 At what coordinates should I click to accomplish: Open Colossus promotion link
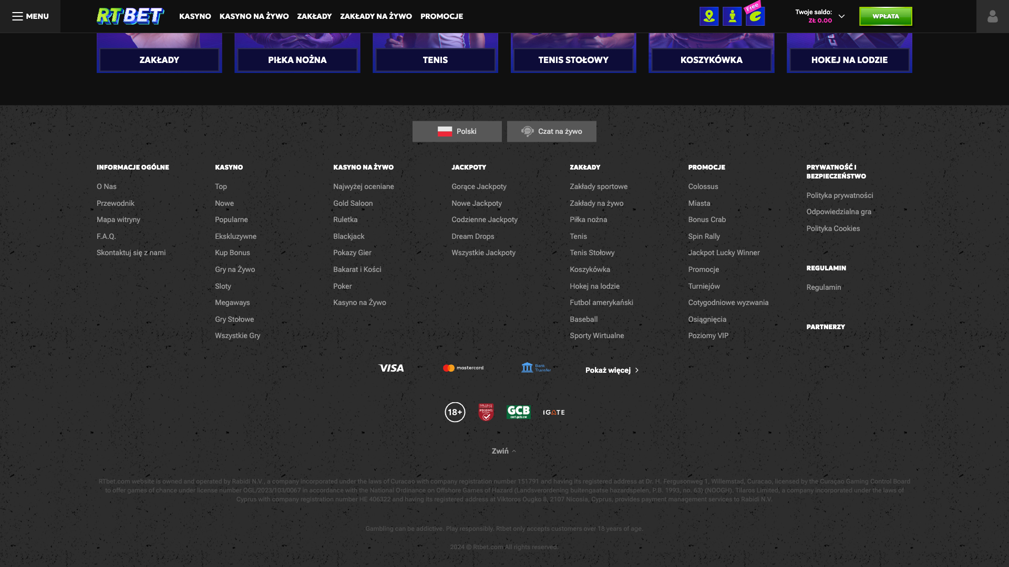[x=703, y=186]
